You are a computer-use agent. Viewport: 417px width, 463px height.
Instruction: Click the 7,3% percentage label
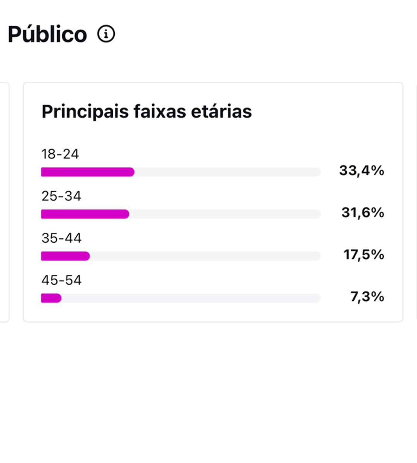(x=366, y=297)
